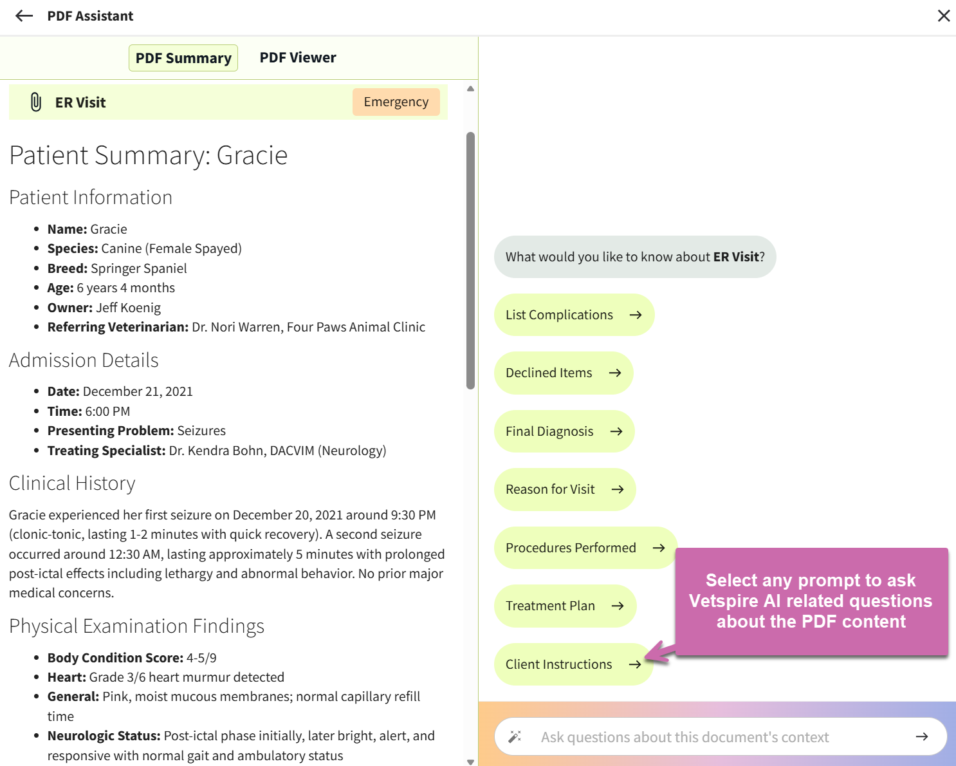Select the Declined Items prompt
This screenshot has width=956, height=766.
[563, 373]
